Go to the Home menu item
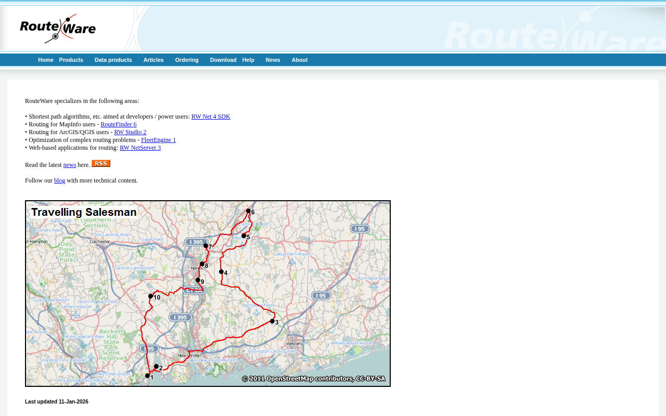The width and height of the screenshot is (666, 416). (x=46, y=60)
